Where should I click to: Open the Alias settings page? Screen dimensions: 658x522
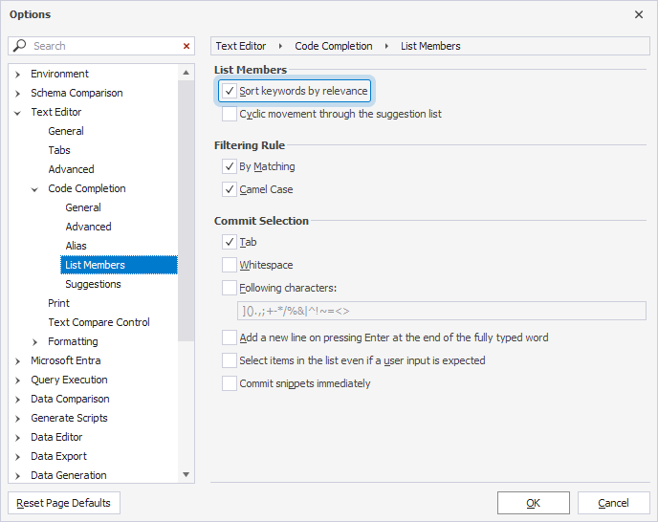76,246
